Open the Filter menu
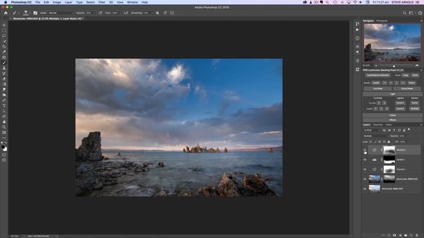 [101, 2]
